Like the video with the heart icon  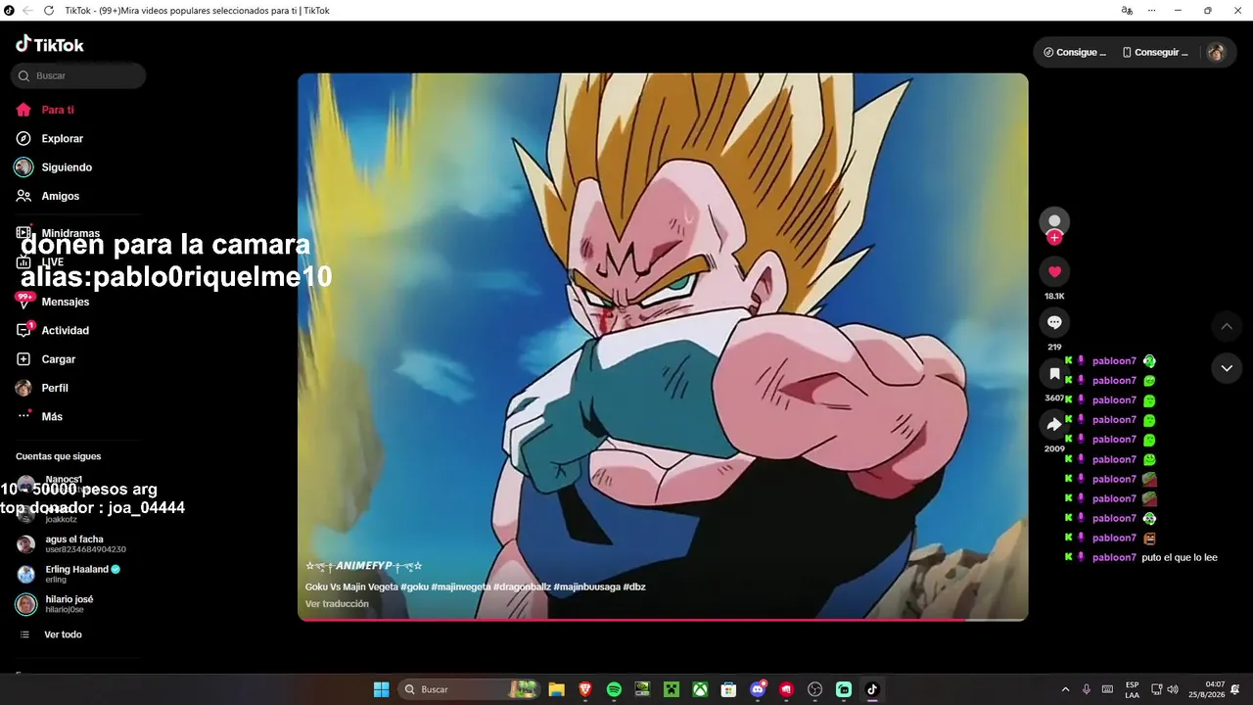(1054, 271)
